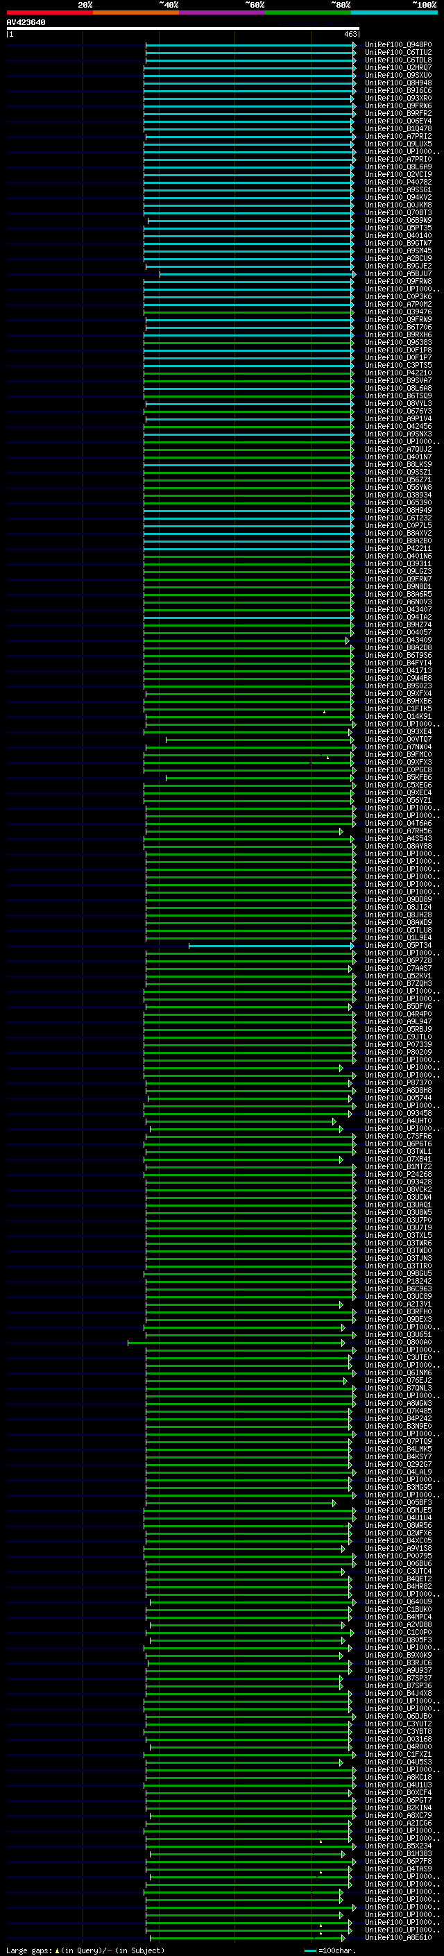Select hit label UniRef100_Q2VCI9

pyautogui.click(x=398, y=175)
